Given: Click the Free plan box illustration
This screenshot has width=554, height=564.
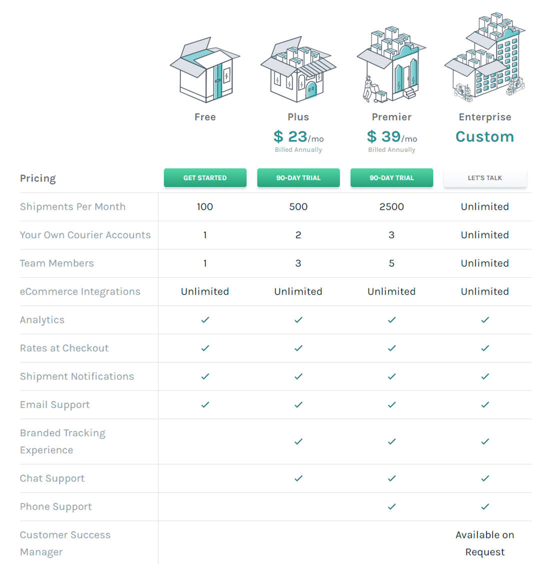Looking at the screenshot, I should pos(205,70).
